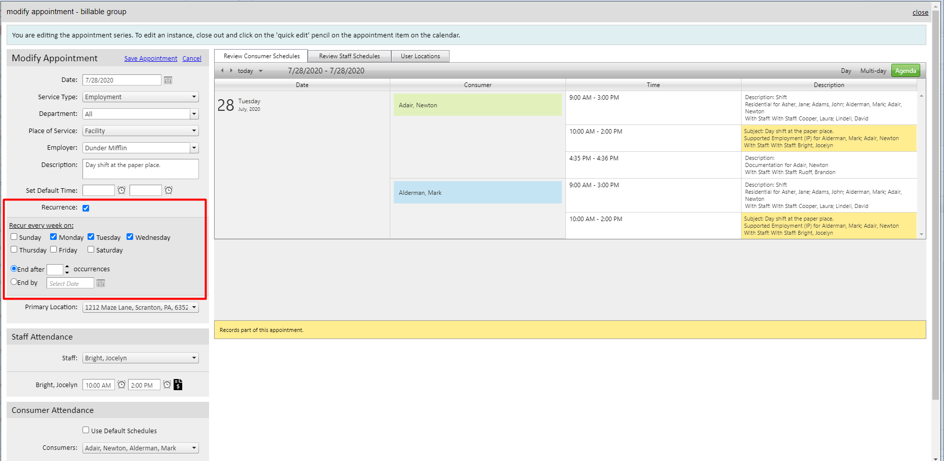Open the Staff dropdown
This screenshot has width=944, height=461.
(141, 358)
